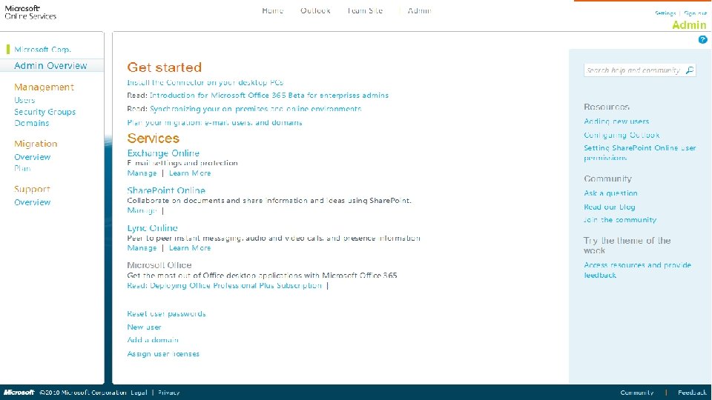Open Synchronizing your on premises link

[256, 109]
